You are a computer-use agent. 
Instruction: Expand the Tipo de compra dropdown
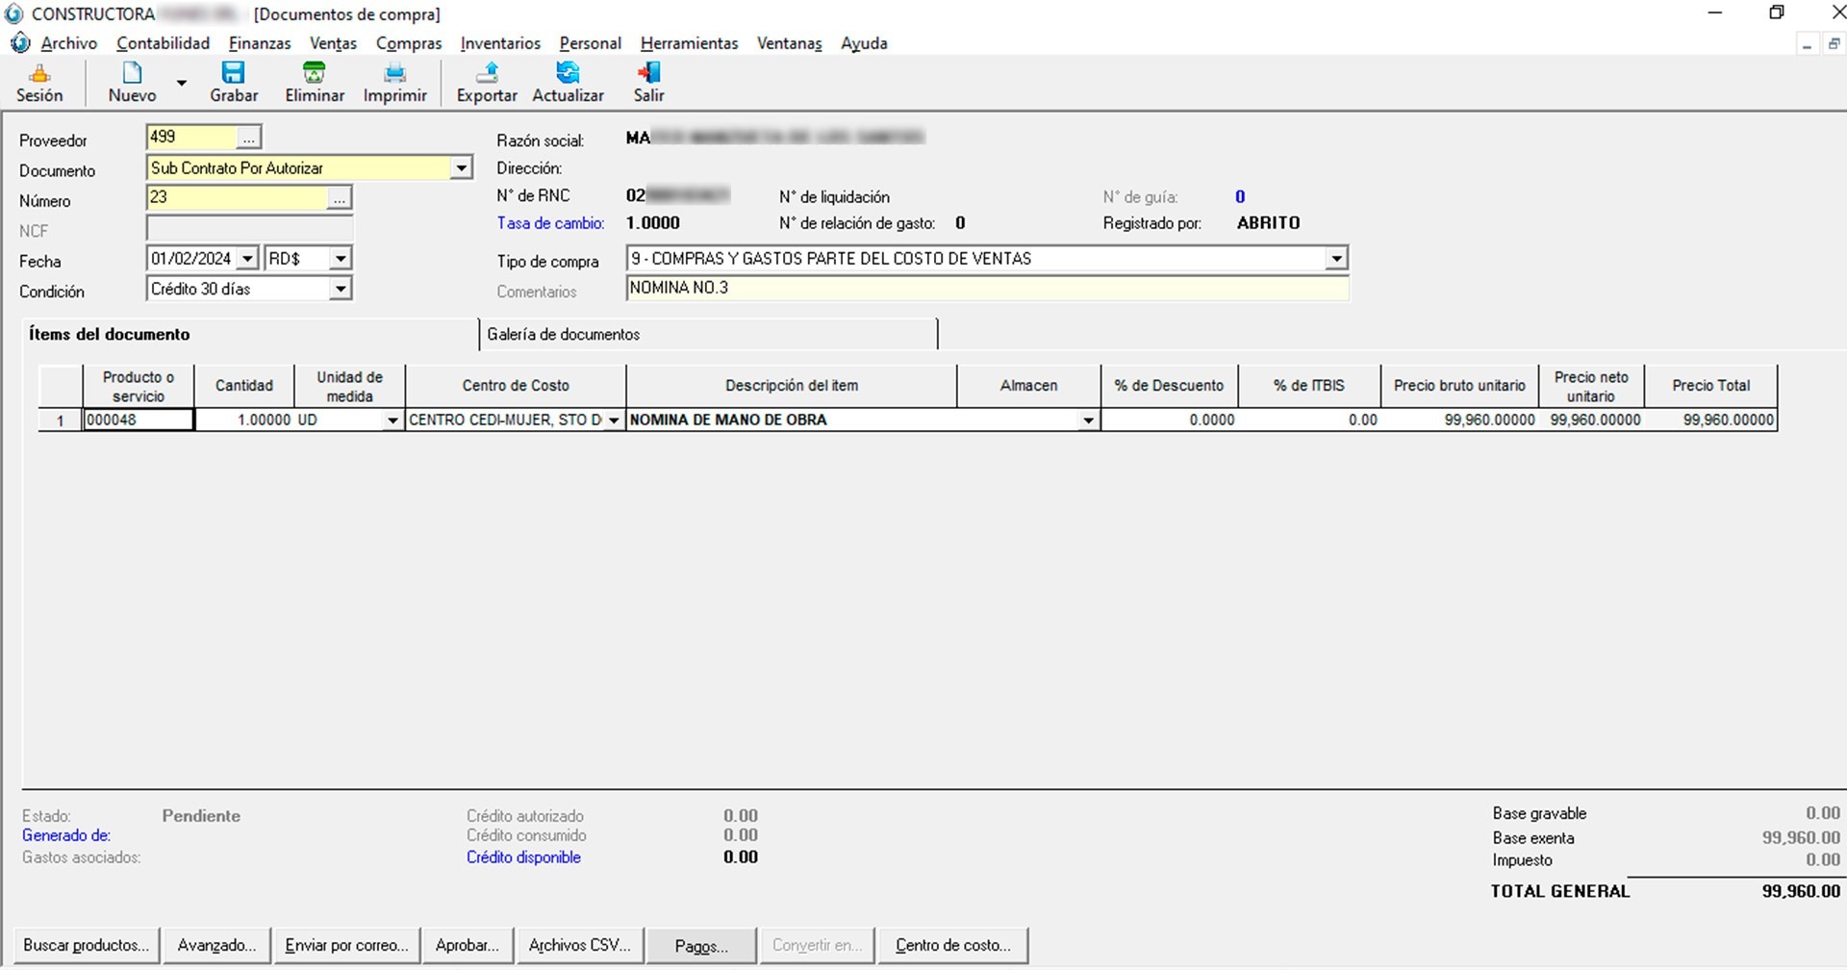click(1336, 259)
